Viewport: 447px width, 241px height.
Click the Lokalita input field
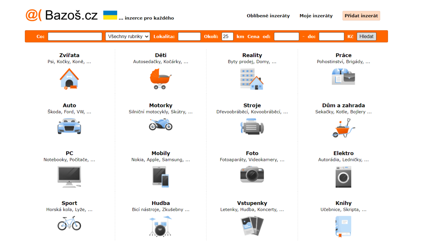[x=189, y=36]
